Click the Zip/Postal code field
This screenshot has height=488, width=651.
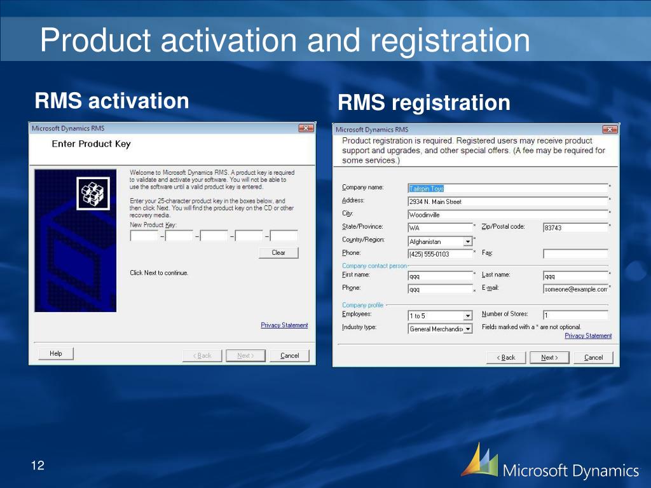[x=575, y=228]
